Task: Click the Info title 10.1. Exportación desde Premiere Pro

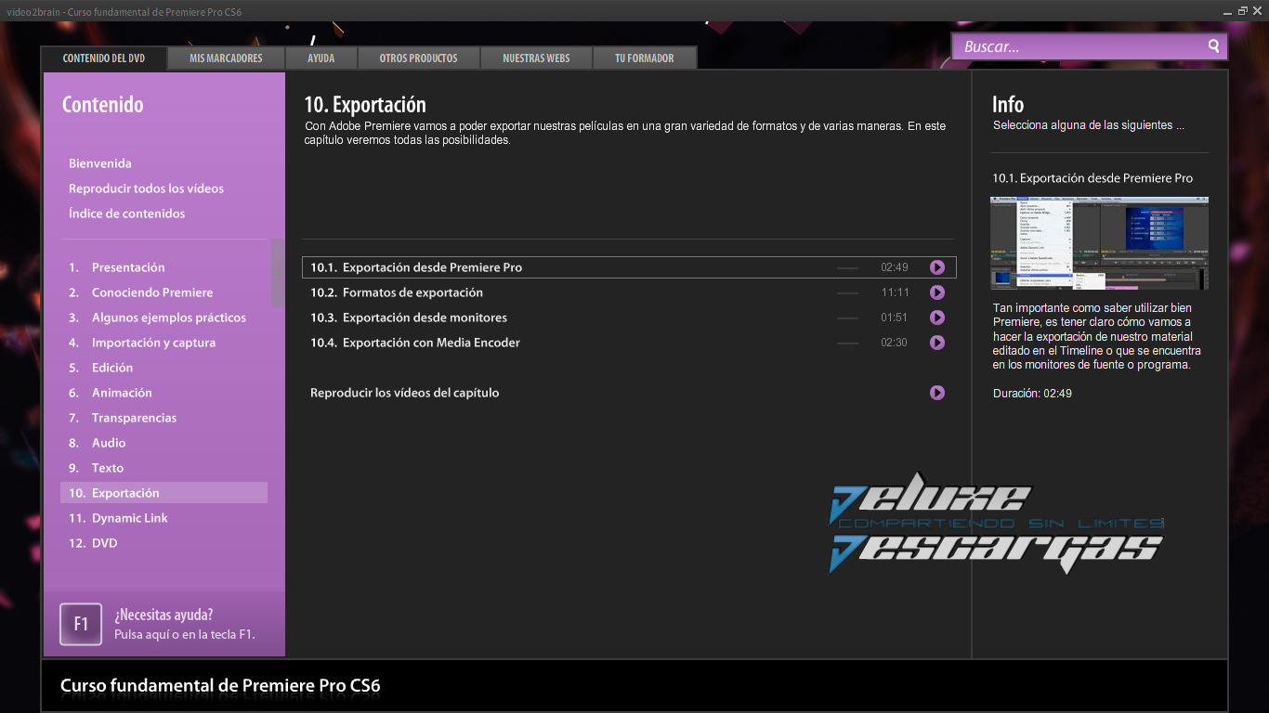Action: coord(1092,178)
